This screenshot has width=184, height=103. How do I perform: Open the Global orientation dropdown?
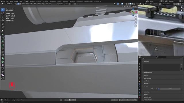pos(61,4)
